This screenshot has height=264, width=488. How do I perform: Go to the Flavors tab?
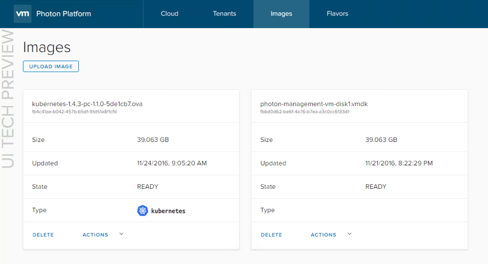tap(337, 14)
